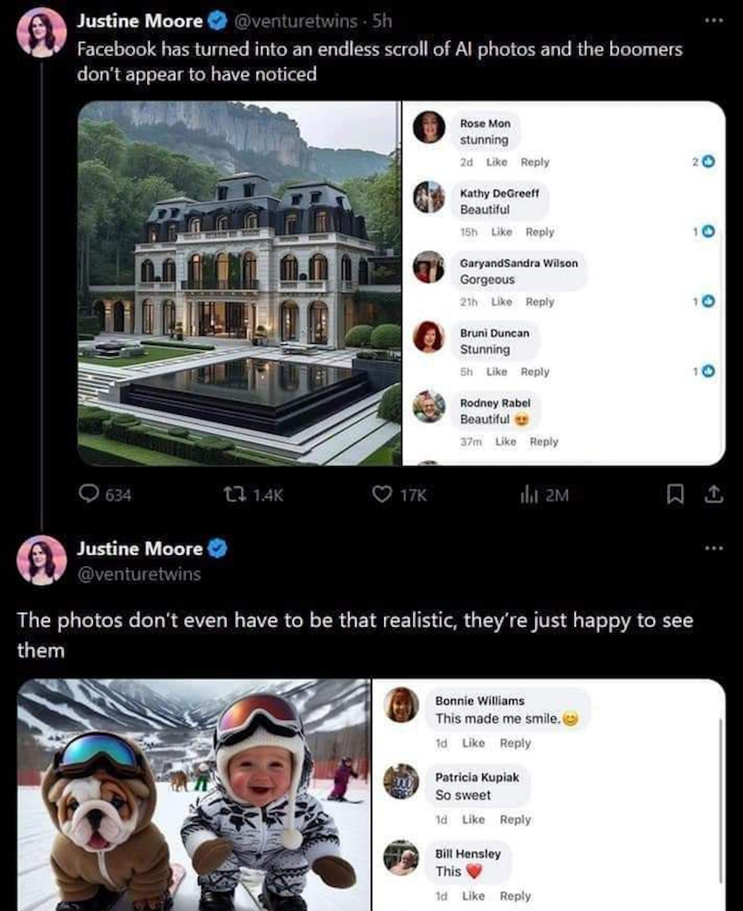The width and height of the screenshot is (743, 911).
Task: Open the mansion AI photo
Action: point(239,283)
